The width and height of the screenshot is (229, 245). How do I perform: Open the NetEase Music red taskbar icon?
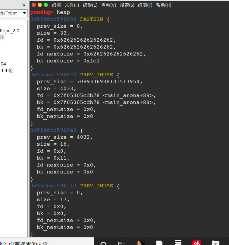(197, 243)
